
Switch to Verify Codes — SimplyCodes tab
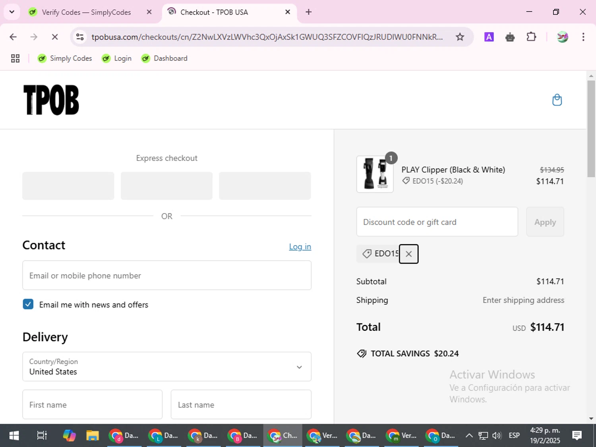(x=85, y=12)
